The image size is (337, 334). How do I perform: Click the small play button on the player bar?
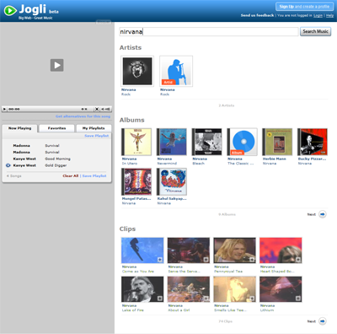4,109
